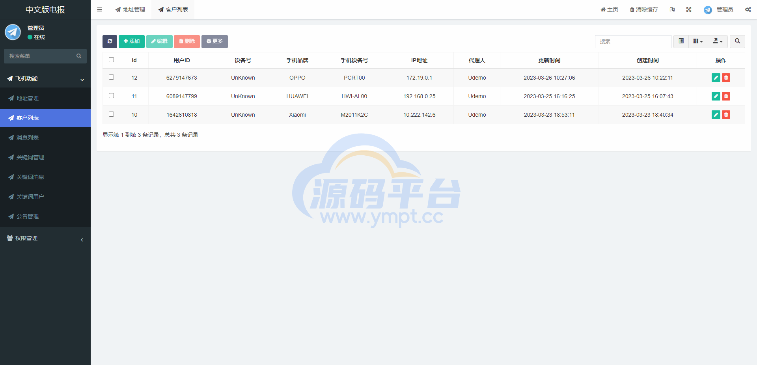757x365 pixels.
Task: Check the row for user 6279147673
Action: pos(111,77)
